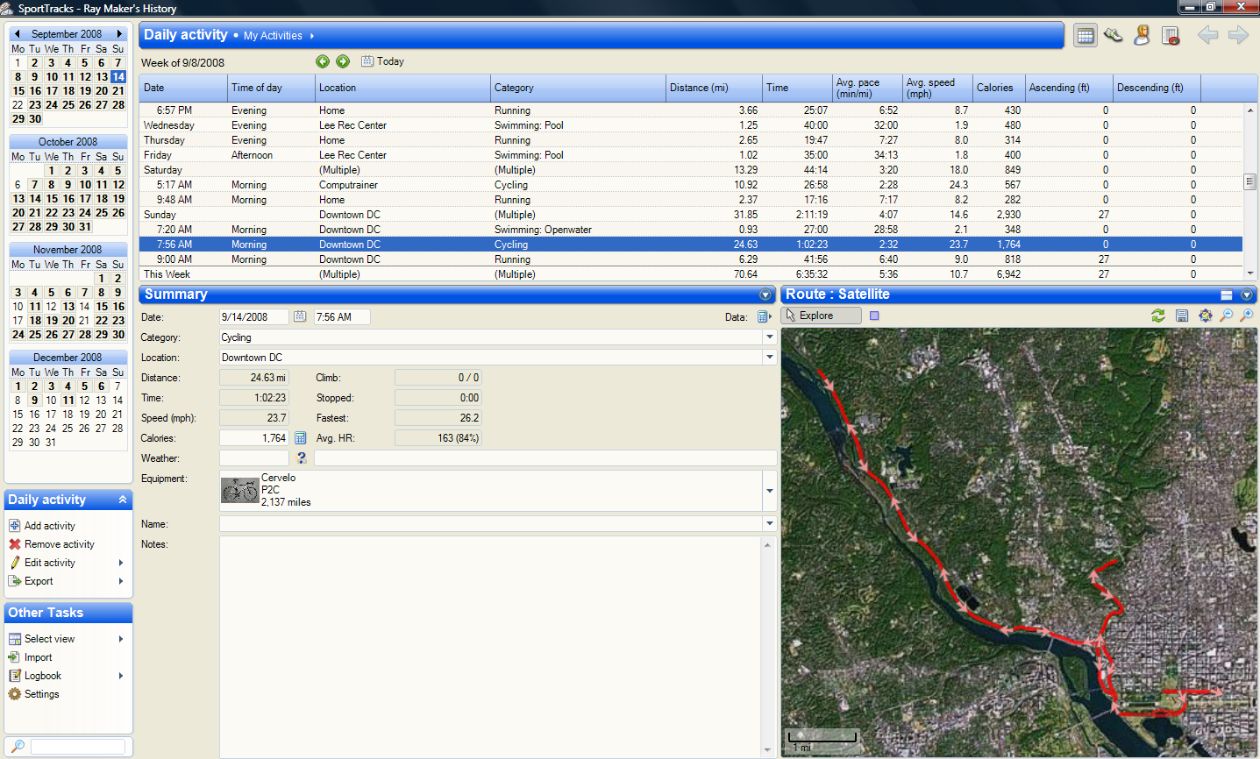Toggle the purple square map selection button
1260x759 pixels.
coord(874,316)
